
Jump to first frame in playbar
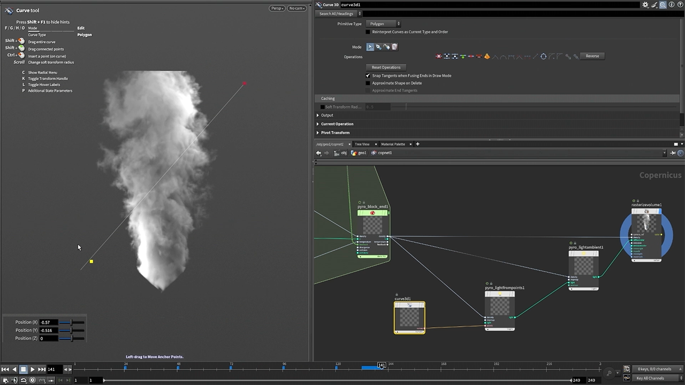pyautogui.click(x=5, y=369)
